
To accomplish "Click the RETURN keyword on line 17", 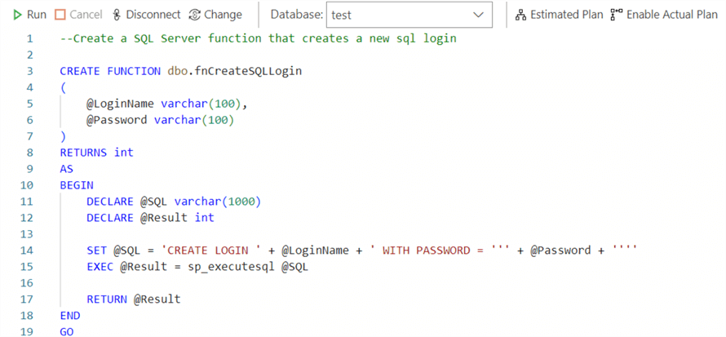I will (x=107, y=299).
